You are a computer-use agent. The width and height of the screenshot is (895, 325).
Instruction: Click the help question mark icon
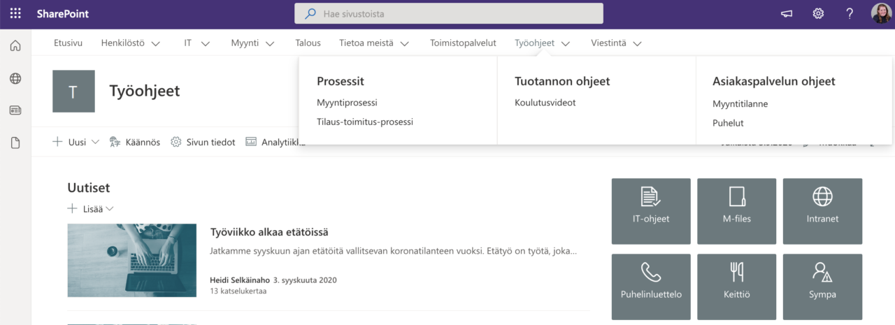point(850,14)
